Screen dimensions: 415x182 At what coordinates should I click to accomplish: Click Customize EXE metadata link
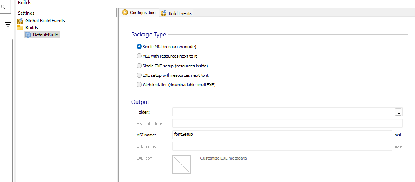223,158
